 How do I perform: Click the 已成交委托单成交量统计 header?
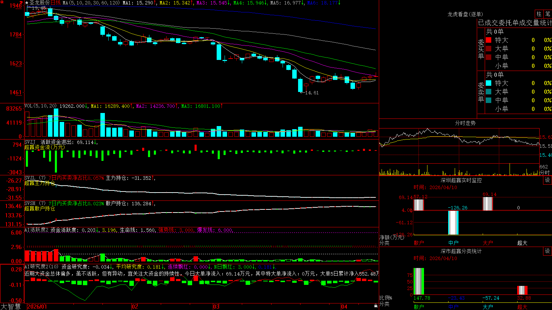pyautogui.click(x=515, y=23)
